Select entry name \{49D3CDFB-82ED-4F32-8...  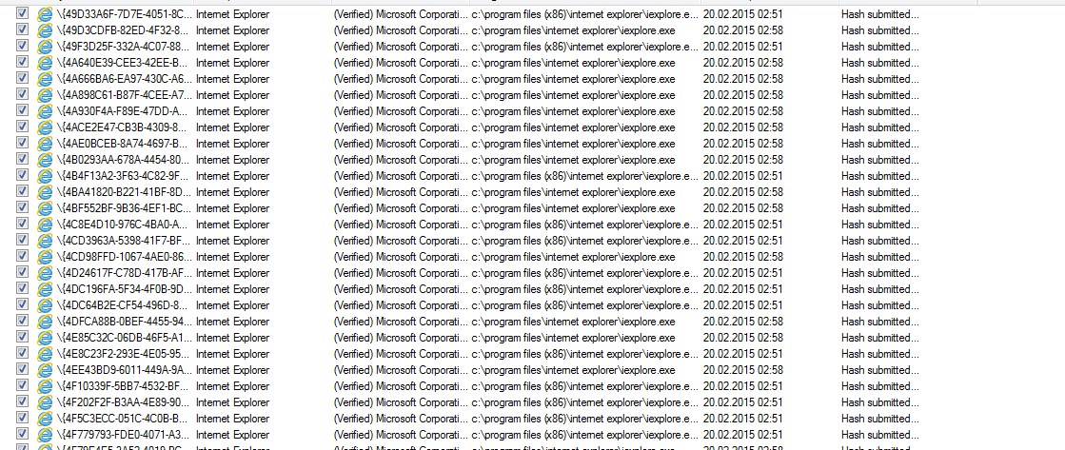[125, 30]
